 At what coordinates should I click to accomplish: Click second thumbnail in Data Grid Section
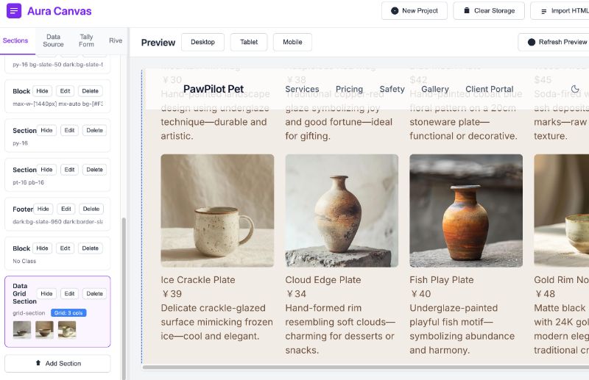[x=45, y=330]
